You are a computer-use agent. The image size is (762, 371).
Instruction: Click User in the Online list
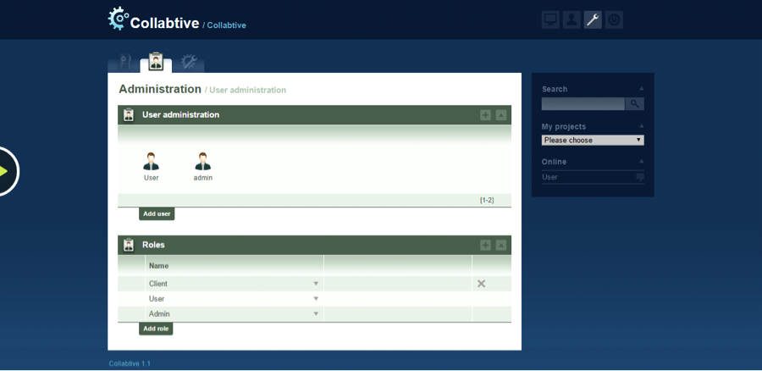pos(549,177)
